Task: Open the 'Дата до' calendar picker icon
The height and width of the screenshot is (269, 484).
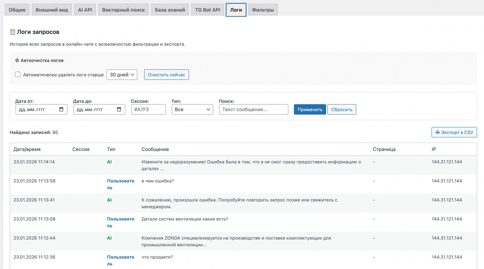Action: [119, 110]
